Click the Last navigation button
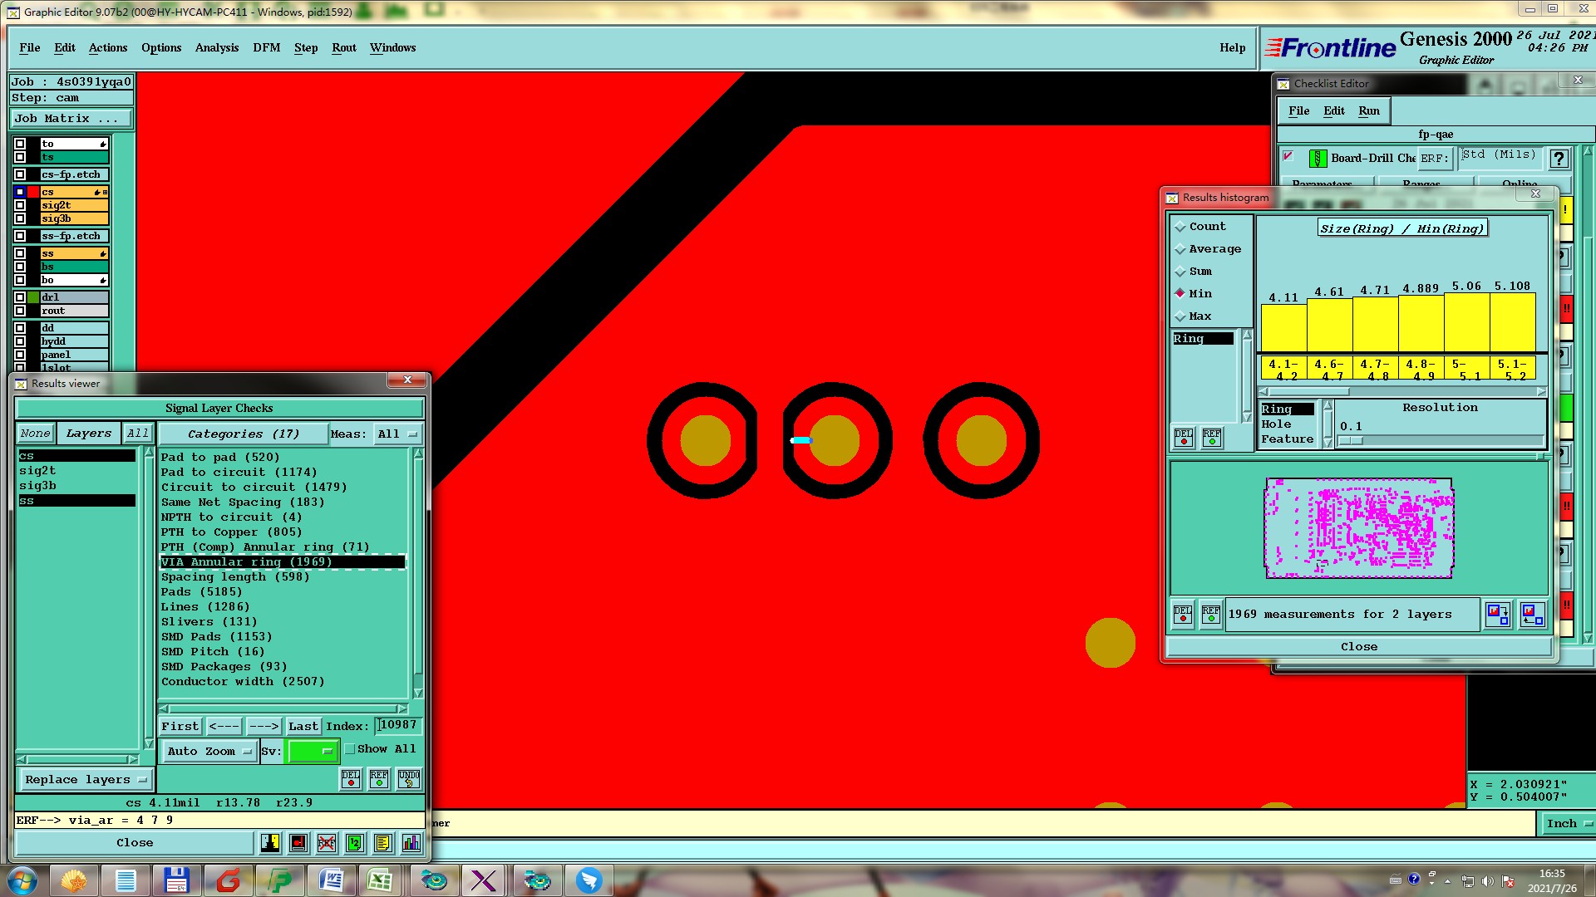This screenshot has width=1596, height=897. [303, 727]
